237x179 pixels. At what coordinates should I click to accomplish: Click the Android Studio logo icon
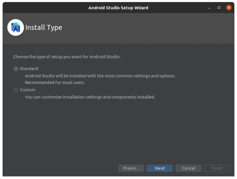tap(15, 27)
